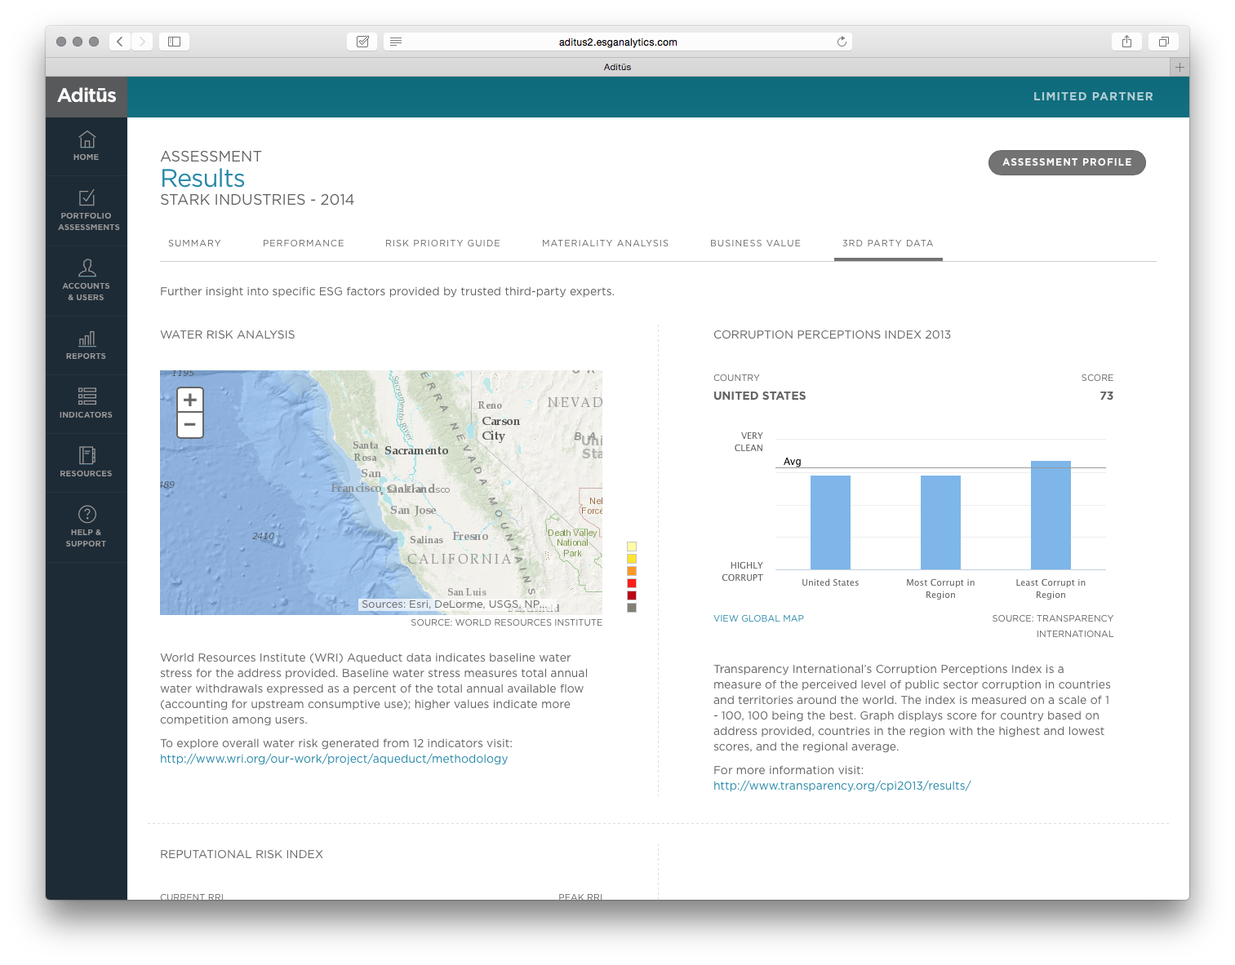Image resolution: width=1235 pixels, height=965 pixels.
Task: Zoom out on the water risk map
Action: click(190, 425)
